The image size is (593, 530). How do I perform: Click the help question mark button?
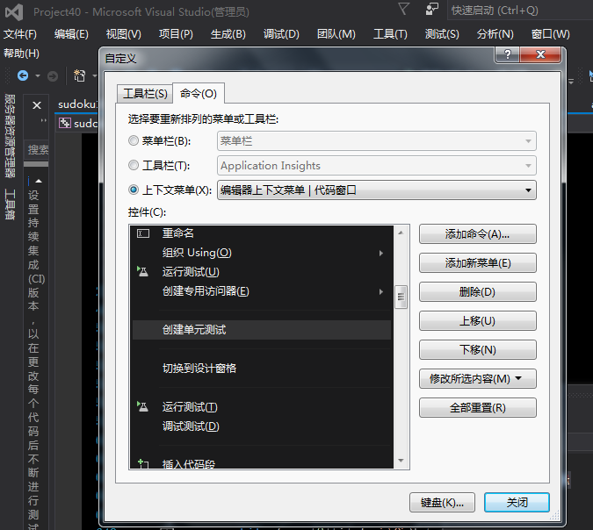(x=507, y=54)
